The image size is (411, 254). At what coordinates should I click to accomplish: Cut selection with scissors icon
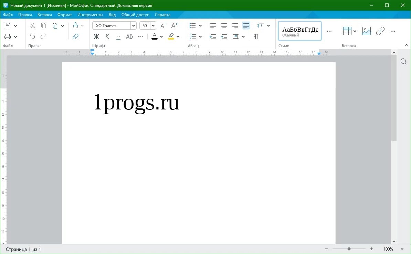tap(32, 25)
